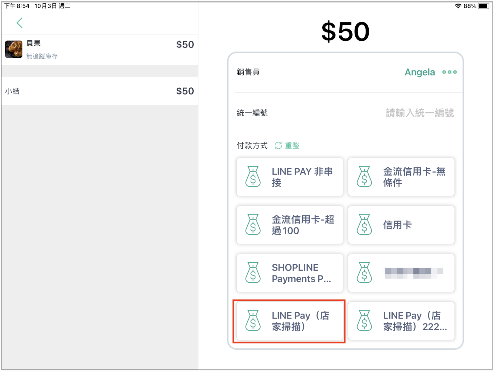The image size is (494, 371).
Task: Click money bag icon of LINE PAY 非串接
Action: click(x=253, y=177)
